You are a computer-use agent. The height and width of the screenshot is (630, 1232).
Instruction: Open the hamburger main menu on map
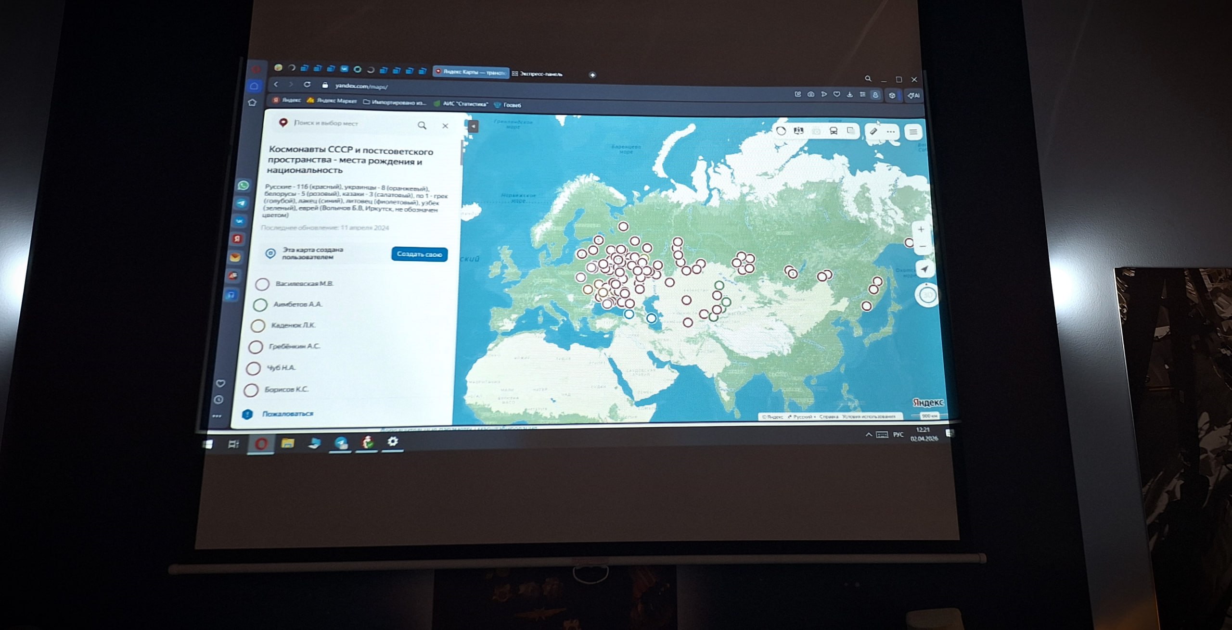tap(913, 132)
